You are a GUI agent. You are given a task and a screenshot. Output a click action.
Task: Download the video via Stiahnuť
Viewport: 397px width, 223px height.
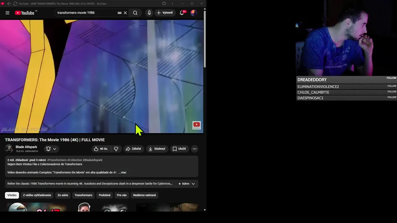pos(157,149)
